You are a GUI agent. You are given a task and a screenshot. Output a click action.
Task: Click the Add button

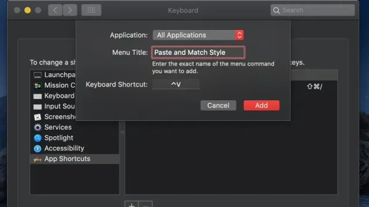261,105
